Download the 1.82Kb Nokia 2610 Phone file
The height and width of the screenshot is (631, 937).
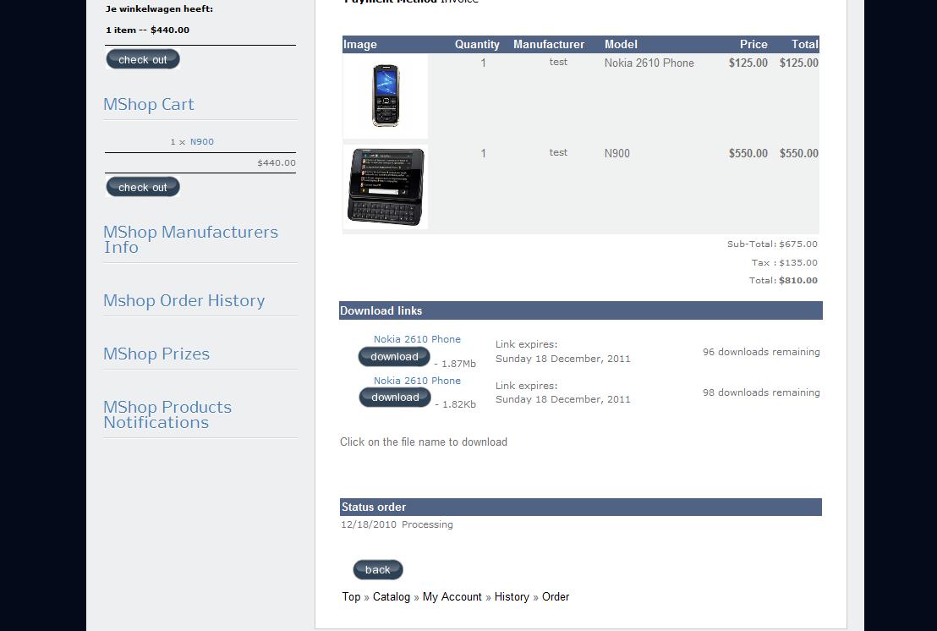(394, 398)
